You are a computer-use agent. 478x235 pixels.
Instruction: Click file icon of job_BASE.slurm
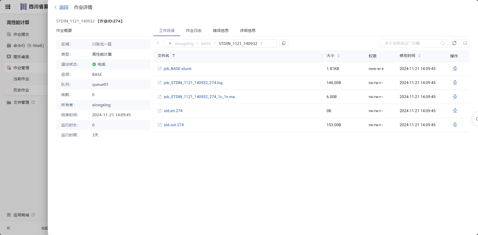tap(160, 69)
